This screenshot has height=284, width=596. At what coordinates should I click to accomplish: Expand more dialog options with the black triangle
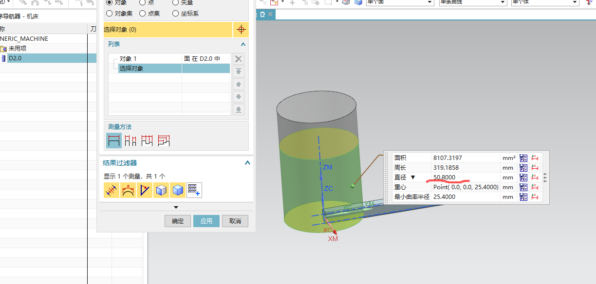176,207
